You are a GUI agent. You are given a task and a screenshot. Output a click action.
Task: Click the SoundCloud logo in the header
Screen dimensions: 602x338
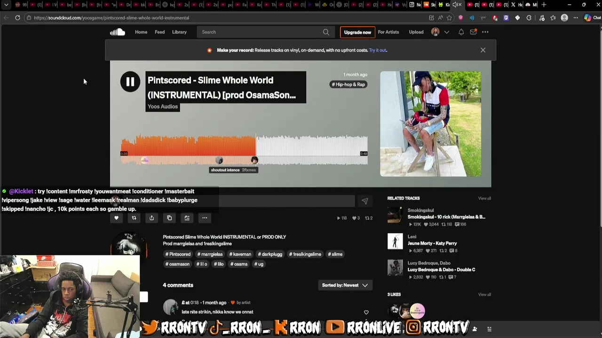(118, 32)
